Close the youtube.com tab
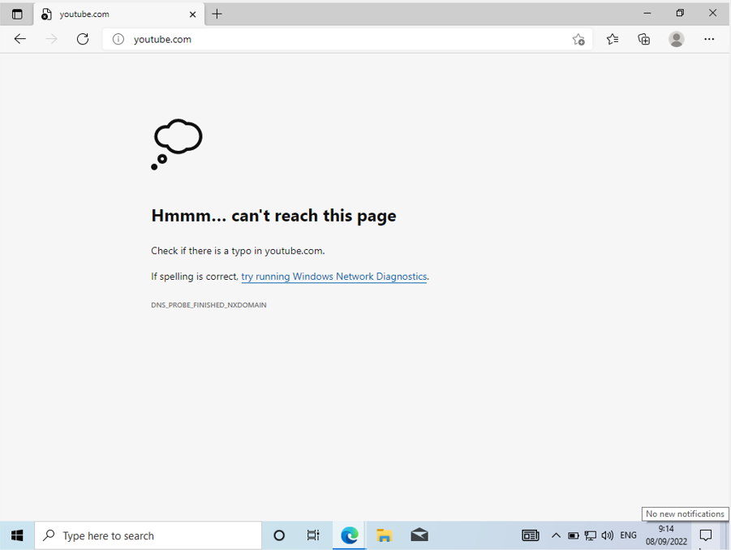This screenshot has width=731, height=550. [x=192, y=15]
